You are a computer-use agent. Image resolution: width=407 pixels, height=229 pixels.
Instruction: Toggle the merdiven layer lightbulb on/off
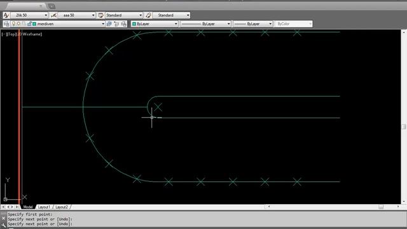coord(14,24)
